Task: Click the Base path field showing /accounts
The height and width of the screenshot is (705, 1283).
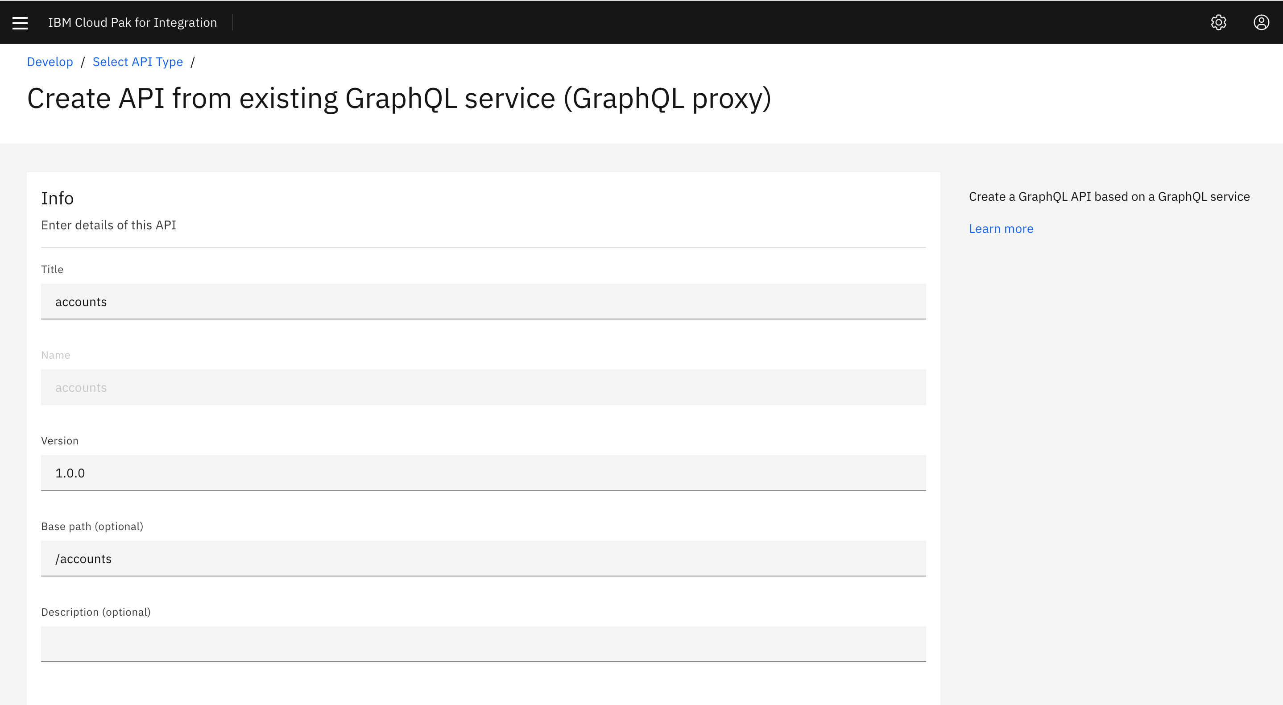Action: (x=483, y=559)
